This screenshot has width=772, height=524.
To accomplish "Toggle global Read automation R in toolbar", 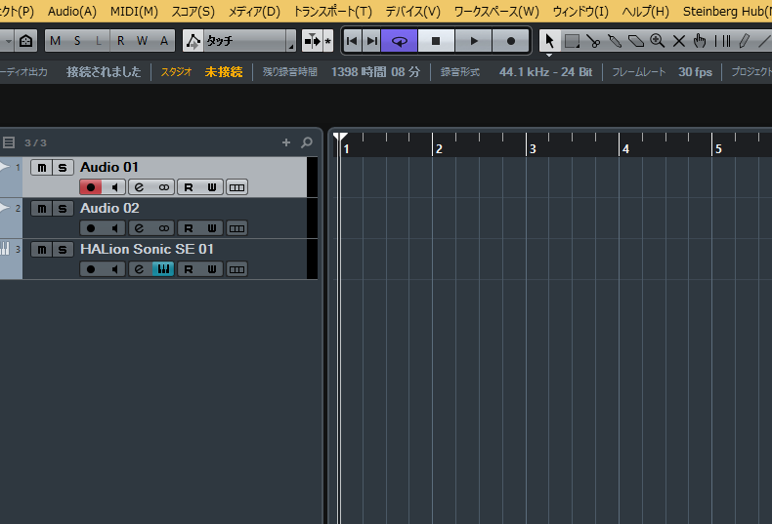I will [120, 41].
